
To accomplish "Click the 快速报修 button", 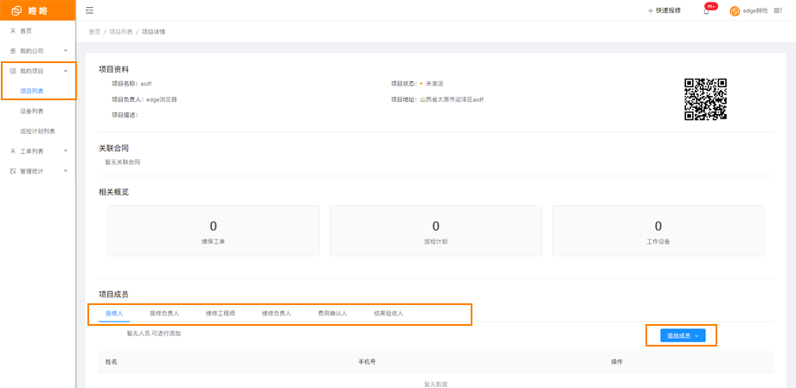I will (664, 10).
